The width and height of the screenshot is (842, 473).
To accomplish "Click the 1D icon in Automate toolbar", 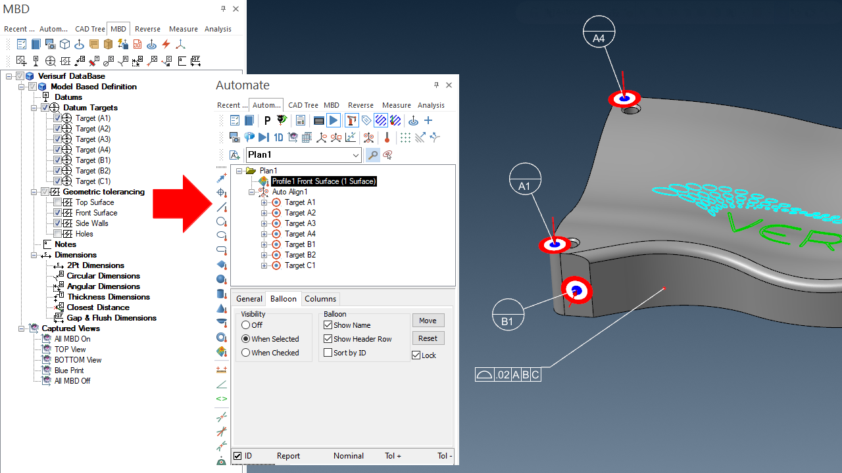I will pyautogui.click(x=278, y=137).
